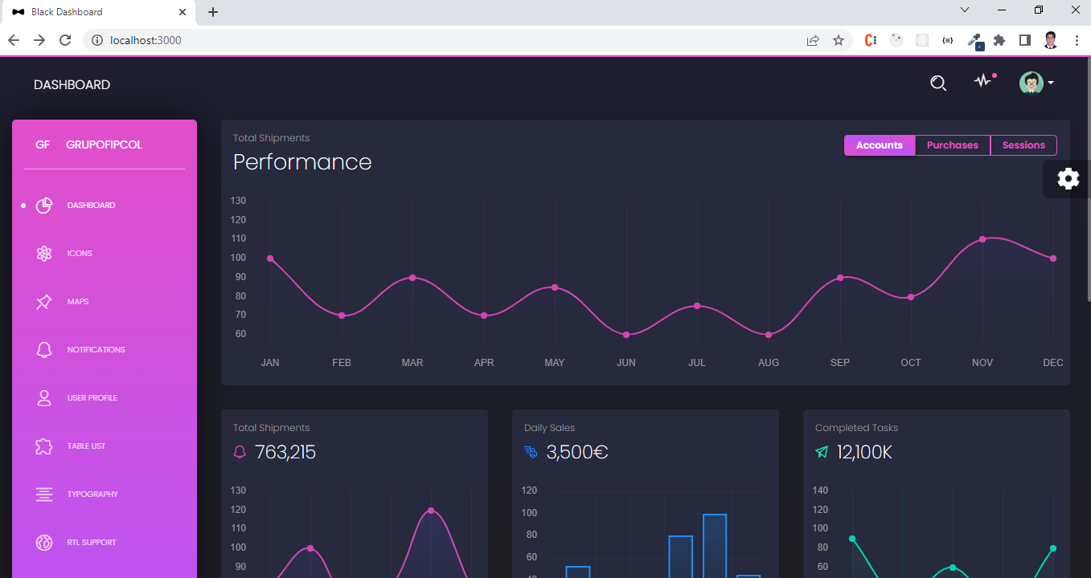Open the Icons page via atom icon

click(x=43, y=253)
